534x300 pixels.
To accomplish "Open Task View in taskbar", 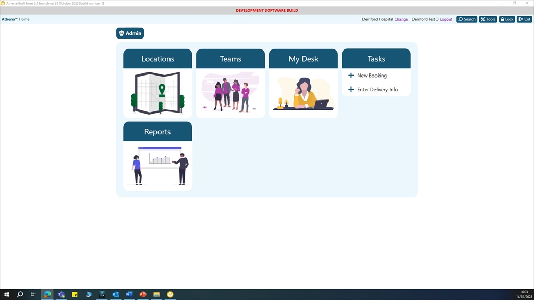I will (33, 294).
